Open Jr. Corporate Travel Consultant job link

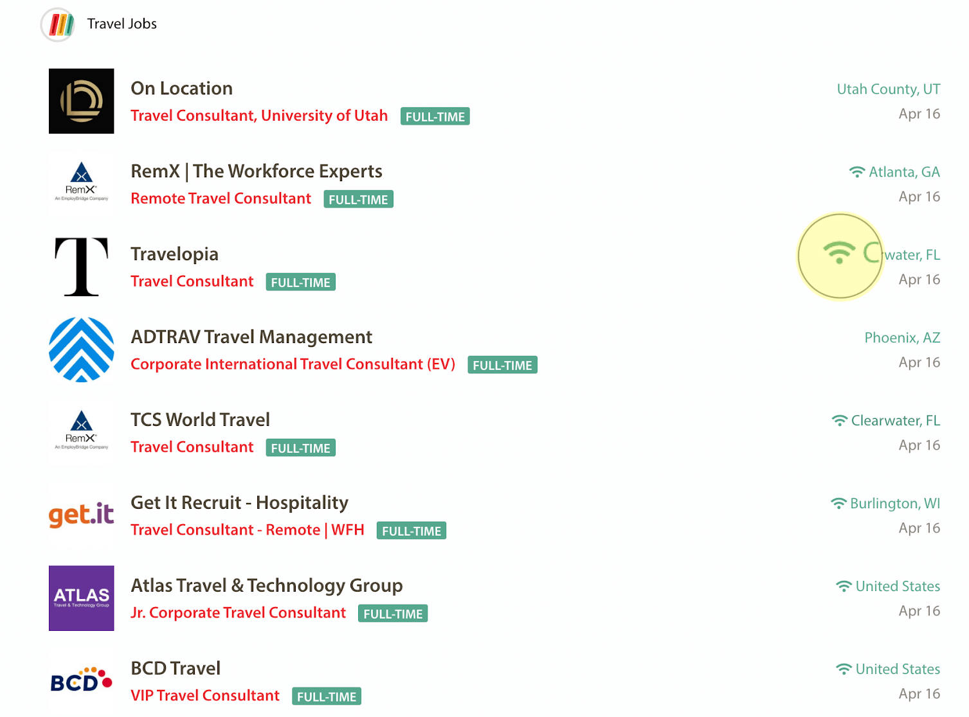238,613
